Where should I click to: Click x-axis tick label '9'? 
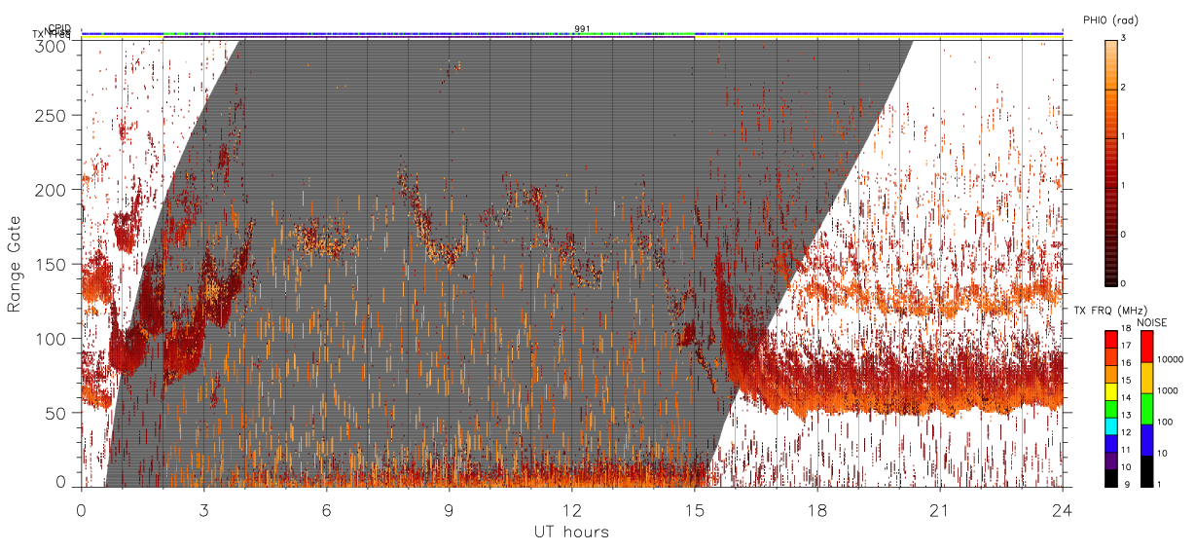tap(449, 509)
